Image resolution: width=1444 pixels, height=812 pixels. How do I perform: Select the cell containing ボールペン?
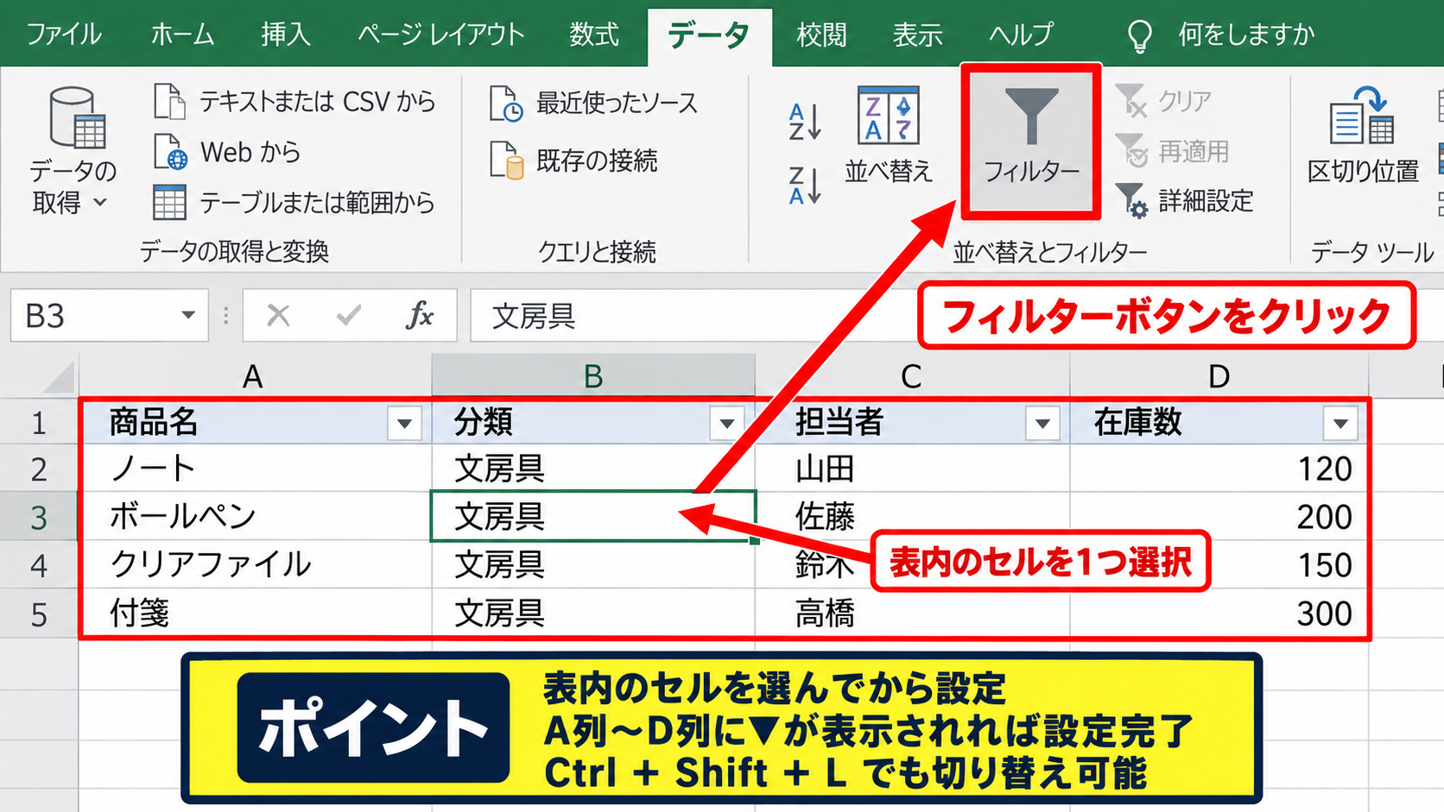(255, 517)
